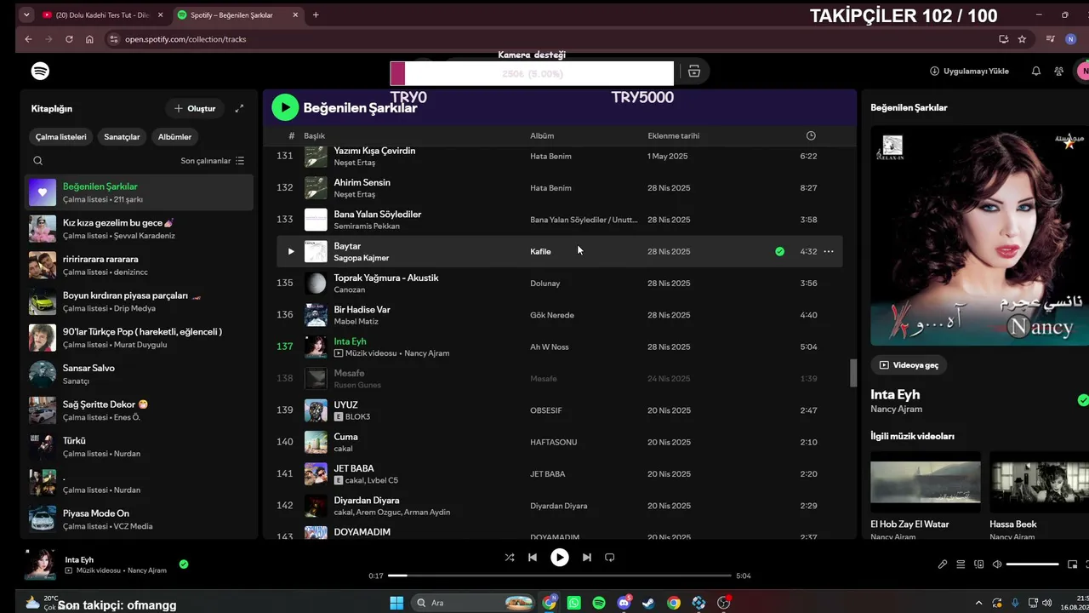1089x613 pixels.
Task: Skip to the previous track
Action: pos(533,558)
